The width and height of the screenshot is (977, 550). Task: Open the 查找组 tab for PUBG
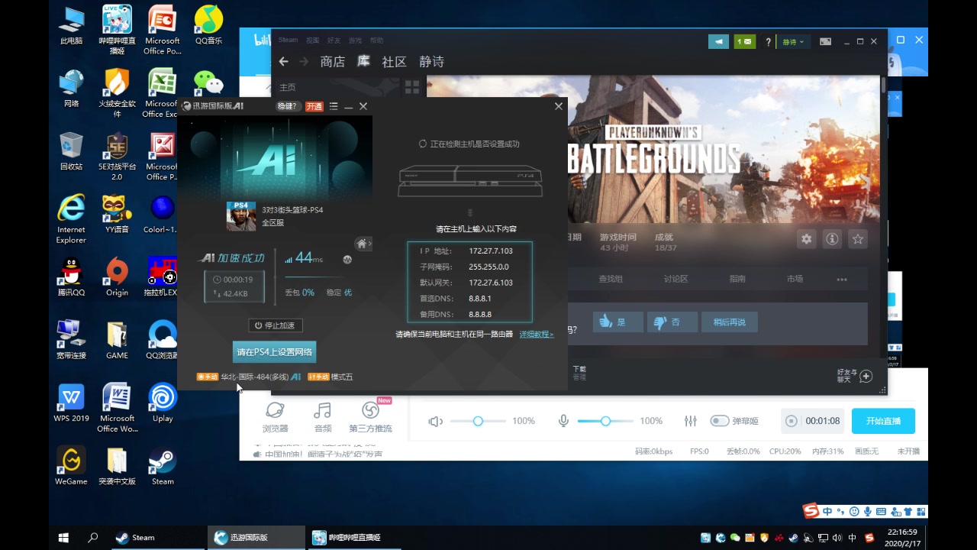point(611,279)
